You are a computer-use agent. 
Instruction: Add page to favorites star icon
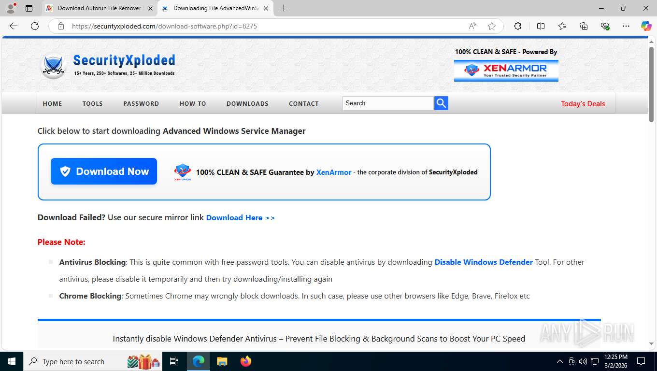pos(492,26)
